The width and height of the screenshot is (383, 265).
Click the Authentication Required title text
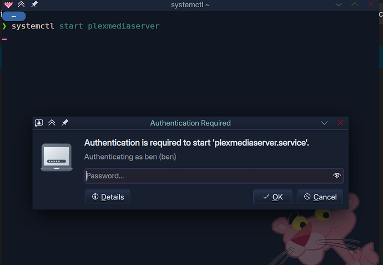(190, 123)
